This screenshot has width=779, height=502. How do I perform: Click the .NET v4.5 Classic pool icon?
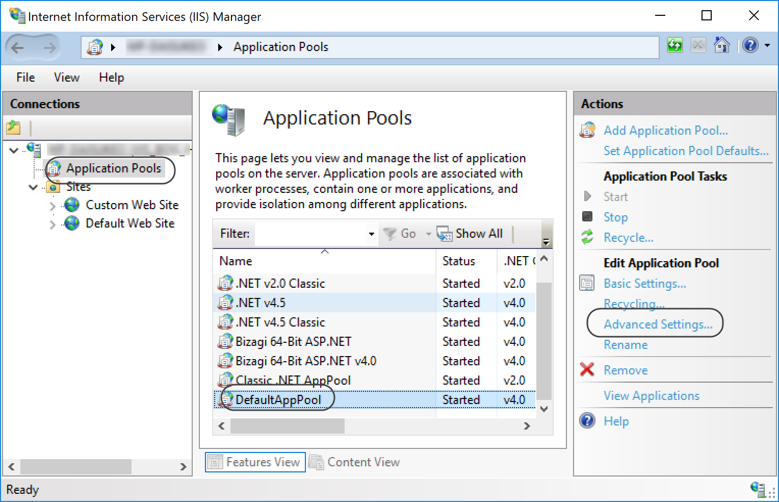point(225,322)
